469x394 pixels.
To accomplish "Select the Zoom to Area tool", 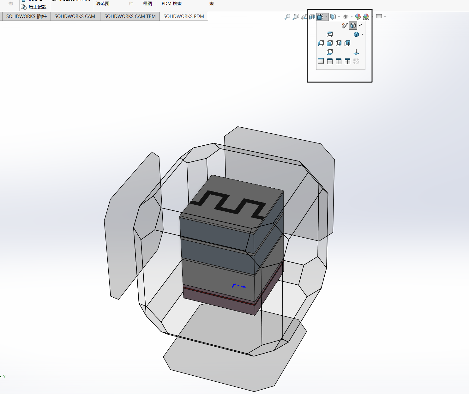I will (295, 17).
